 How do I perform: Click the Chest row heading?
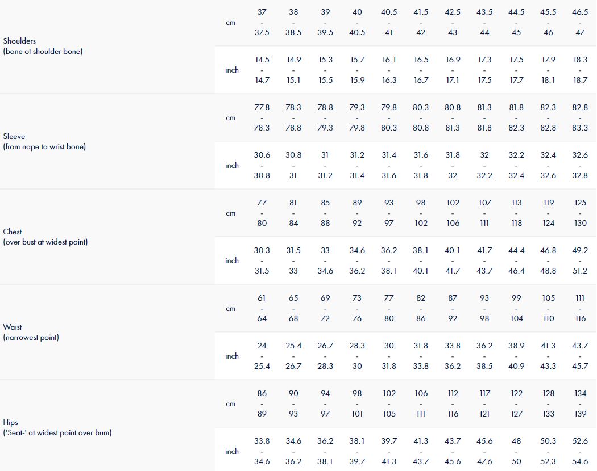click(13, 232)
